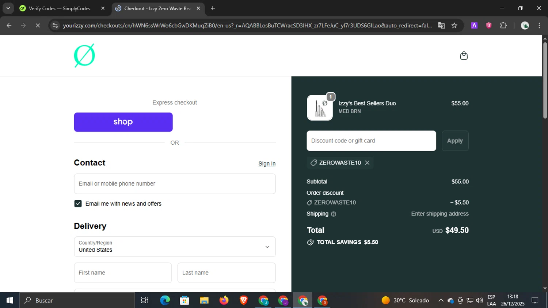Open the uBlock shield extension
548x308 pixels.
point(489,26)
